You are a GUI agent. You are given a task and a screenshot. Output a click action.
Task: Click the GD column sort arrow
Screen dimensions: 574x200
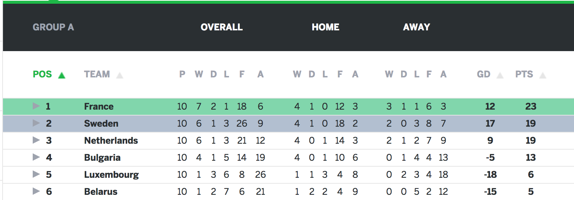click(500, 75)
